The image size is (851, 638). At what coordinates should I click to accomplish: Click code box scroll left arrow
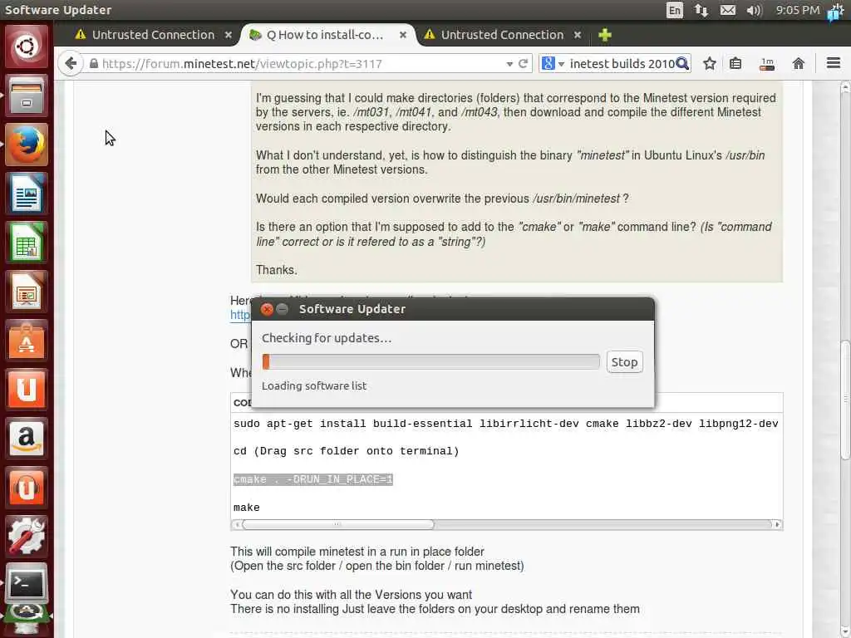coord(236,525)
